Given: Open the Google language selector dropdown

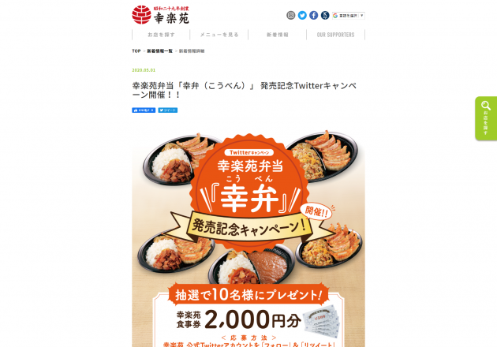Looking at the screenshot, I should pos(349,16).
